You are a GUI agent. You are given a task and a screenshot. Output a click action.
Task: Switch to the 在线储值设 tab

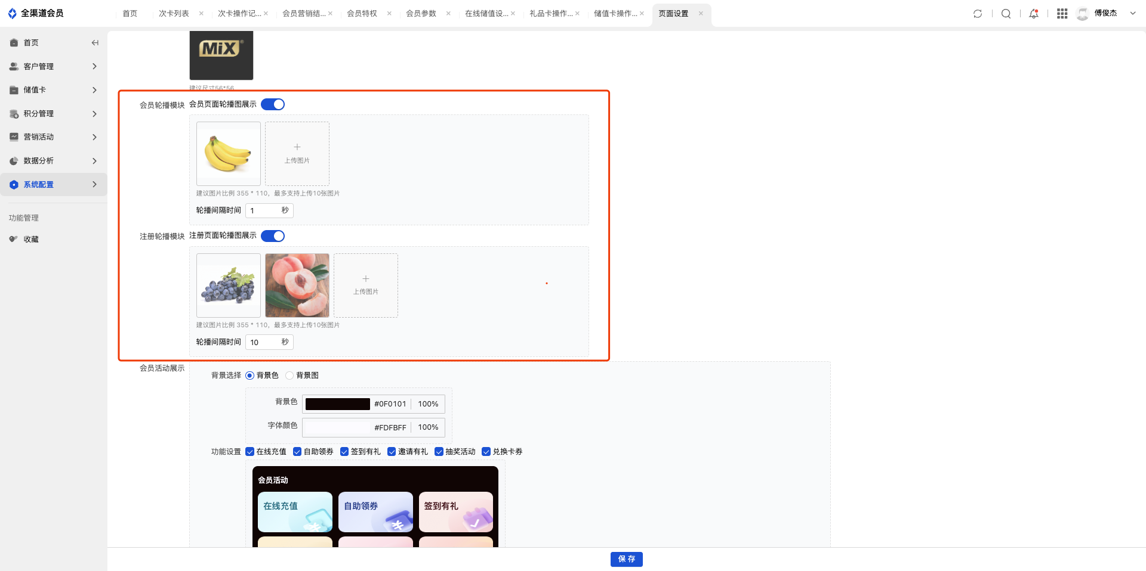click(486, 14)
